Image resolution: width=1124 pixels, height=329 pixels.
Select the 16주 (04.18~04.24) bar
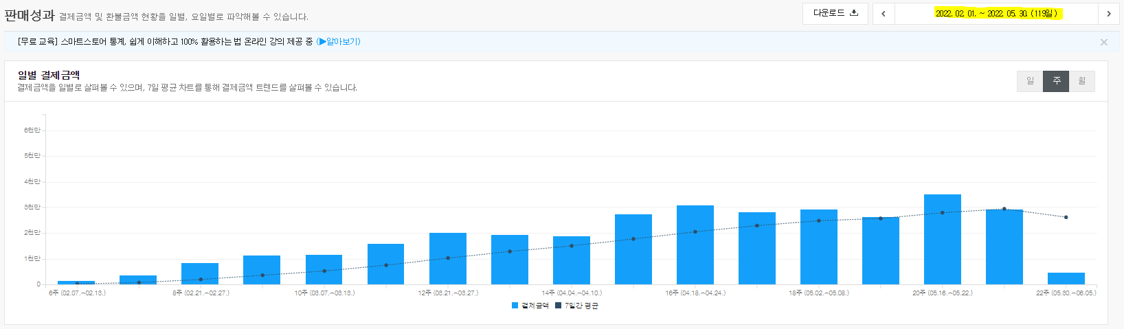pos(695,246)
